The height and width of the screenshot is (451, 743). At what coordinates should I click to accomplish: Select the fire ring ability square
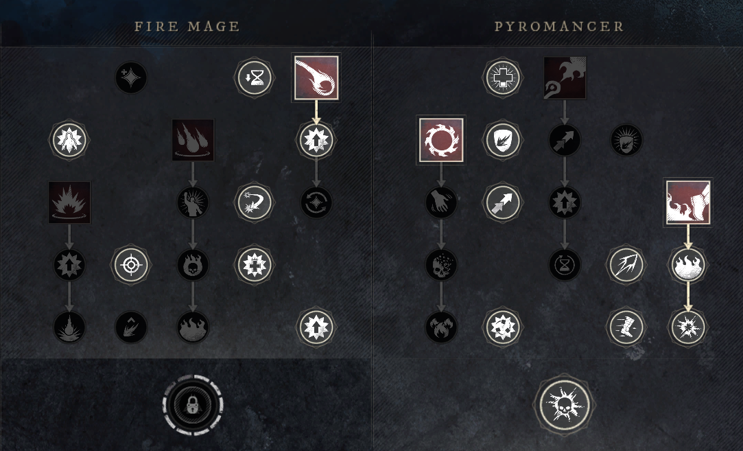tap(441, 140)
